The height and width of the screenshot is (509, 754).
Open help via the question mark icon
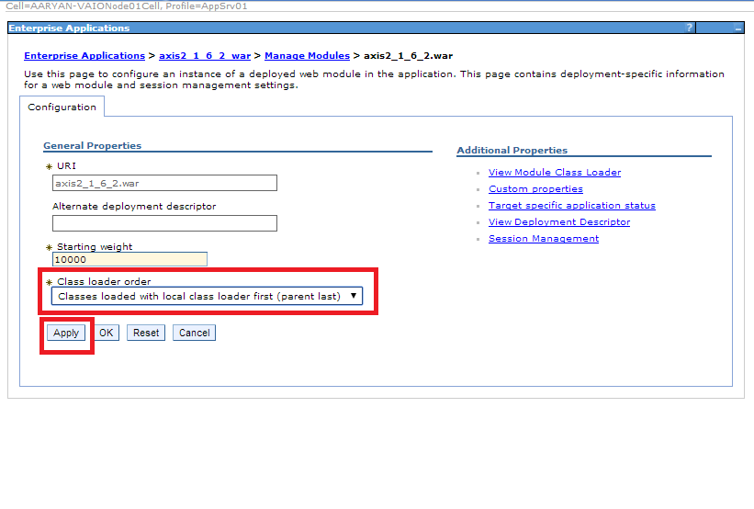pyautogui.click(x=689, y=28)
